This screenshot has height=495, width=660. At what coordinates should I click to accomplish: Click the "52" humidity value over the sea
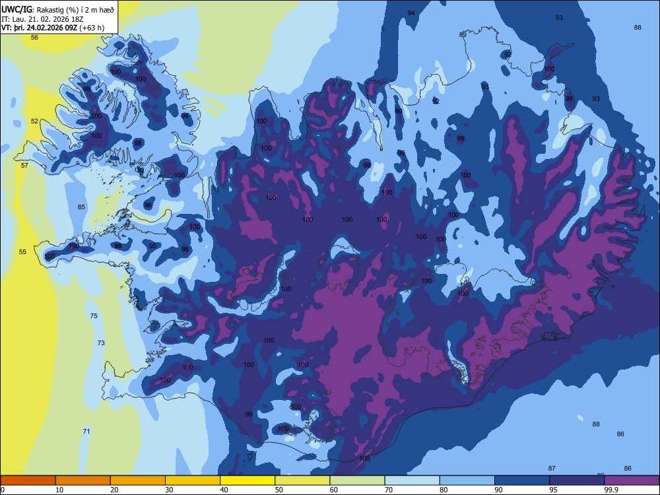pos(34,121)
